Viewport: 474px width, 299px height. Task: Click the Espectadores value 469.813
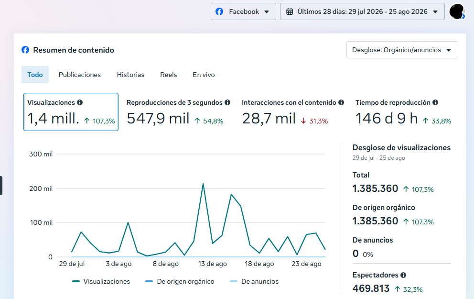tap(371, 288)
